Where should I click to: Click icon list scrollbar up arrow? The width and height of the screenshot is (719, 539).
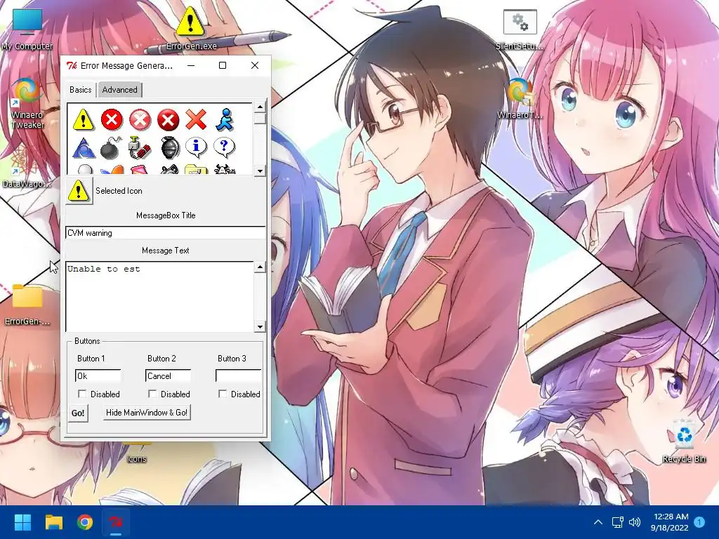tap(260, 107)
